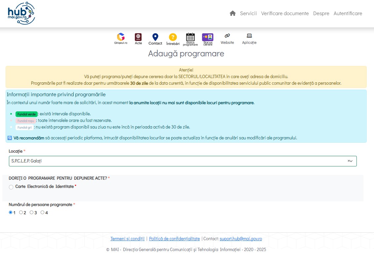Image resolution: width=374 pixels, height=258 pixels.
Task: Open the Întrebări question mark icon
Action: pos(173,39)
